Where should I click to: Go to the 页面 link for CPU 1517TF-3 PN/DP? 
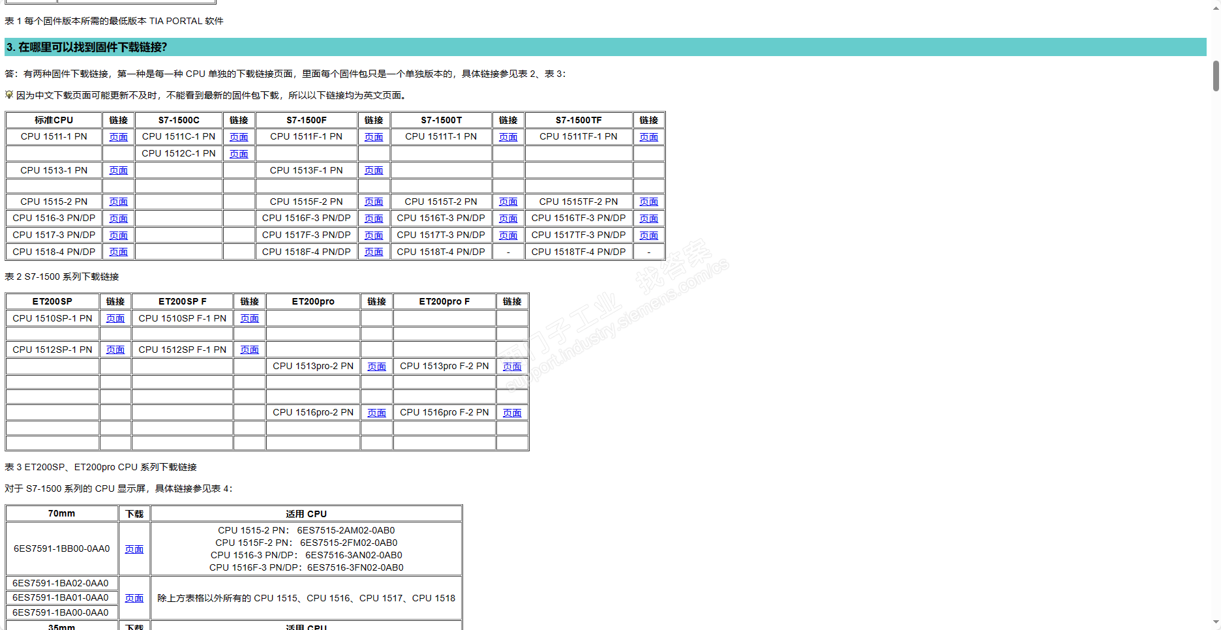pyautogui.click(x=649, y=235)
